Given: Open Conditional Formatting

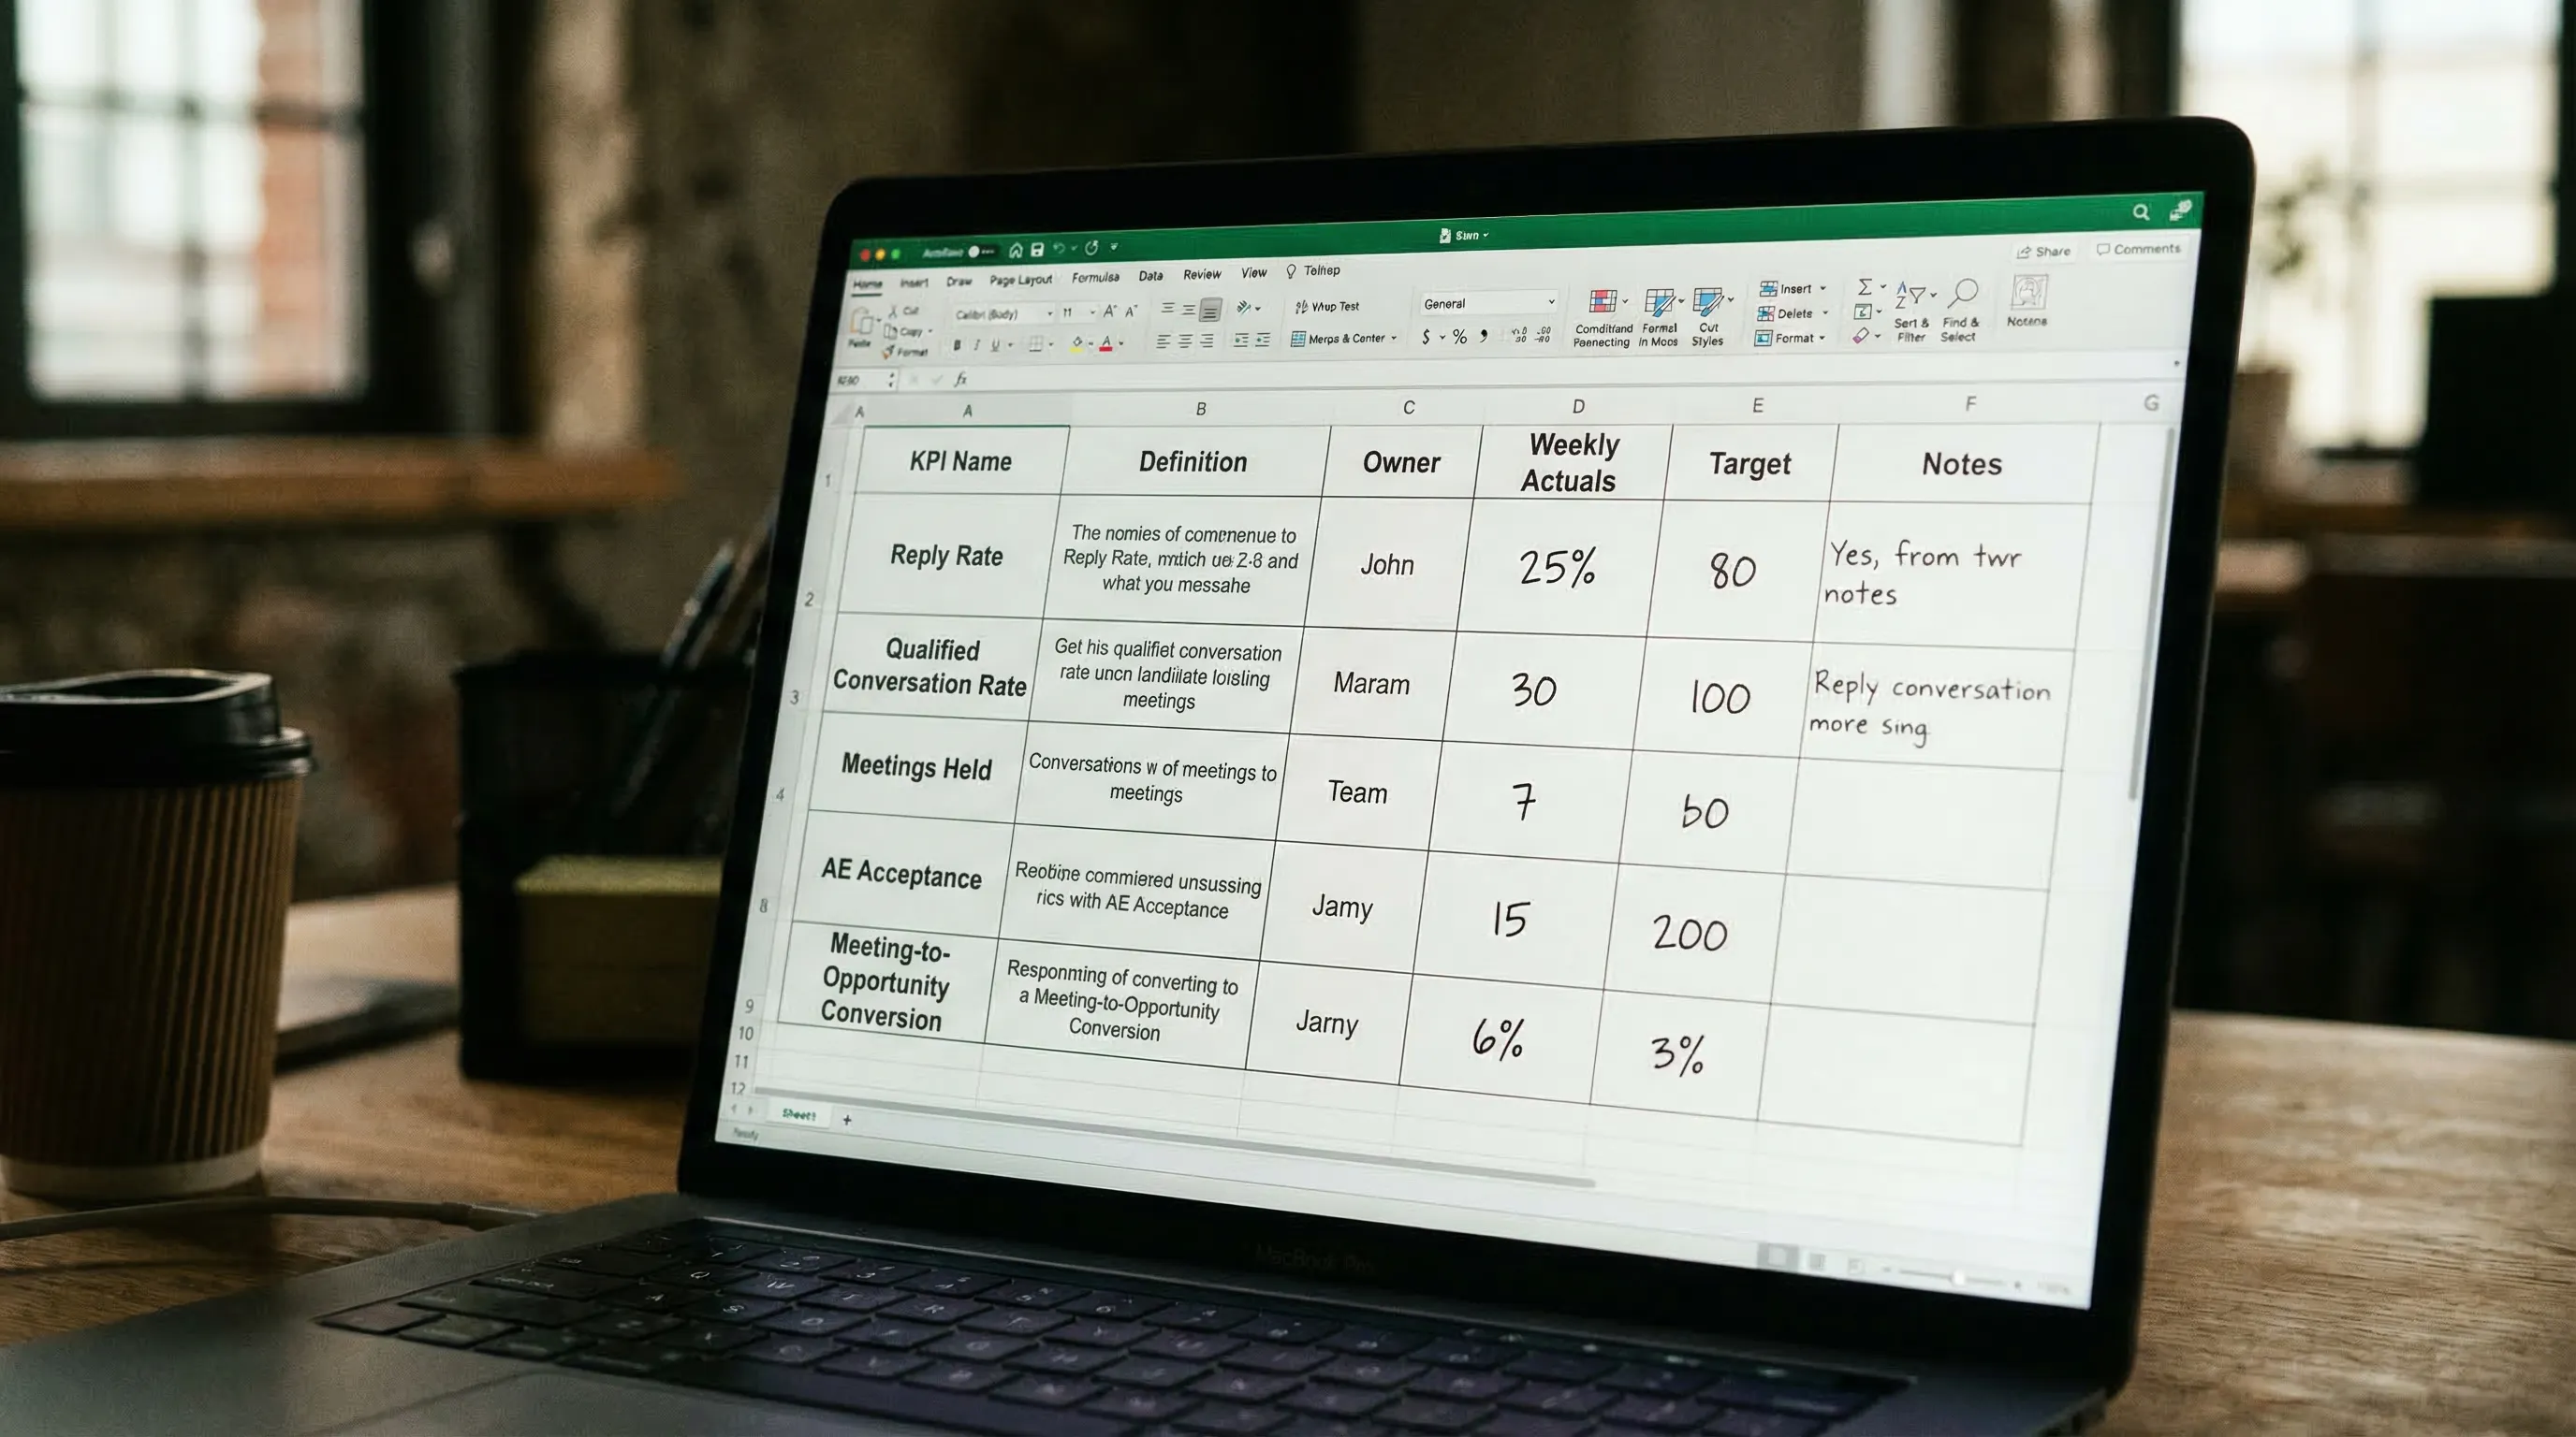Looking at the screenshot, I should click(x=1602, y=310).
